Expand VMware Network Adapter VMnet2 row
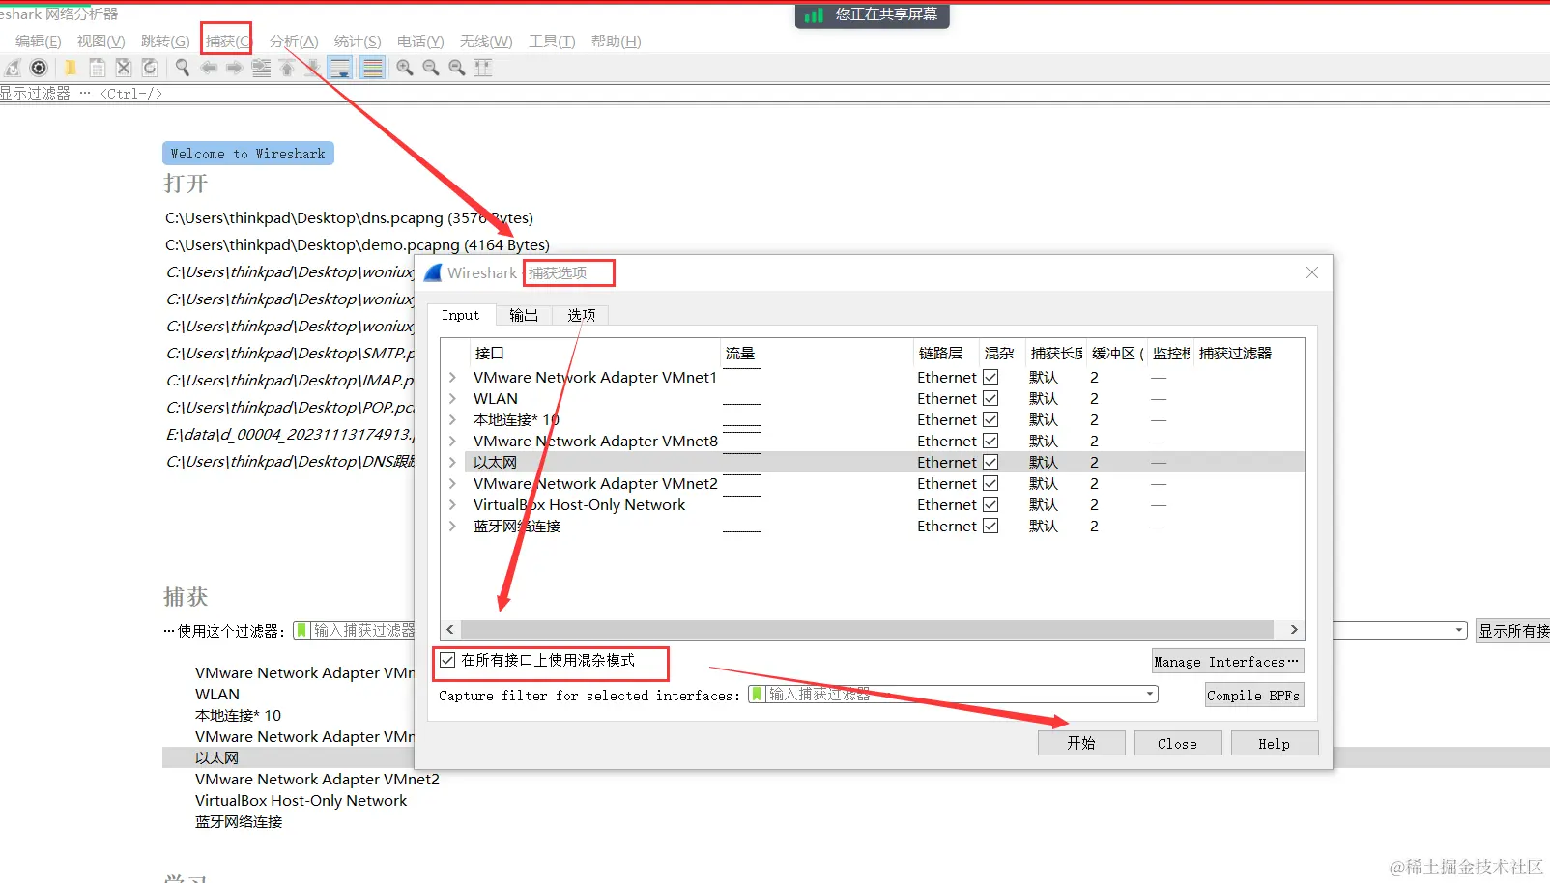This screenshot has height=883, width=1550. pos(452,483)
